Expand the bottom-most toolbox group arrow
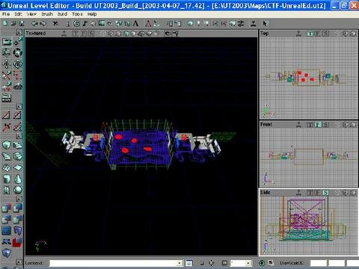 19,262
